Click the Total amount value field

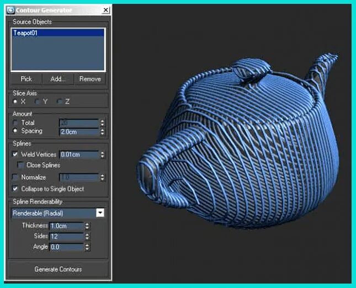tap(79, 123)
